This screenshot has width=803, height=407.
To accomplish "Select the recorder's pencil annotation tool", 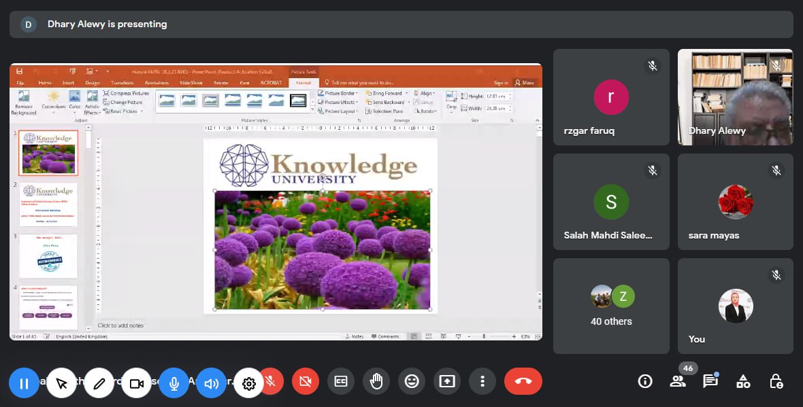I will click(99, 383).
